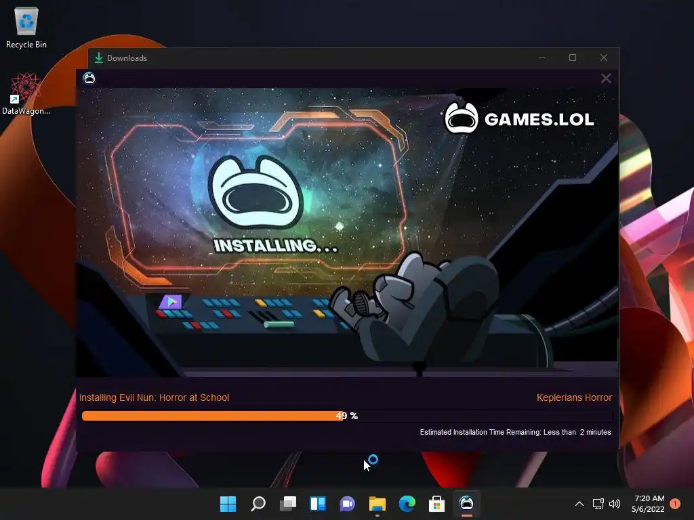This screenshot has width=694, height=520.
Task: Close the Games.lol installer window
Action: click(605, 79)
